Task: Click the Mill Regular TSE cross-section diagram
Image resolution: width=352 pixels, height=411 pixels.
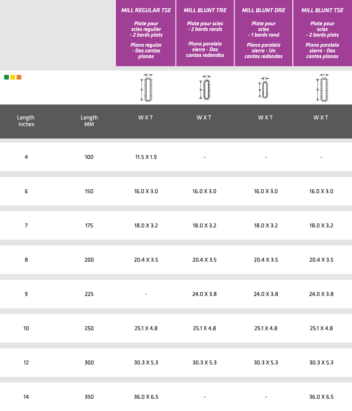Action: 147,88
